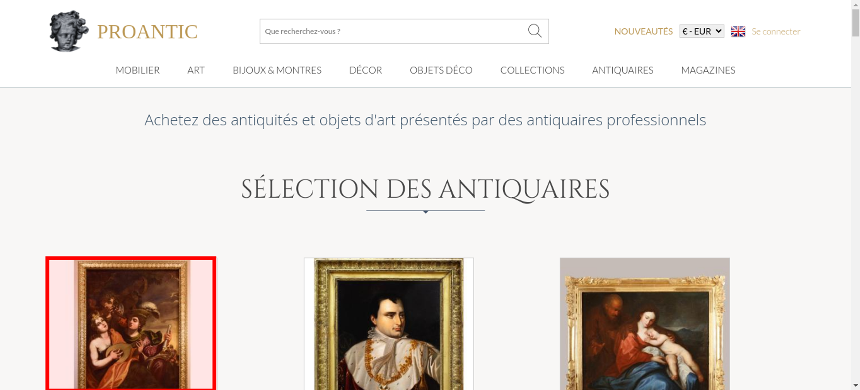860x390 pixels.
Task: Select the BIJOUX & MONTRES menu item
Action: coord(277,70)
